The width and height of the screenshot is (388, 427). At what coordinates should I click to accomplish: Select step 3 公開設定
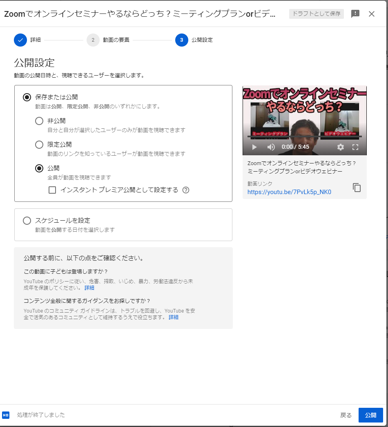194,40
